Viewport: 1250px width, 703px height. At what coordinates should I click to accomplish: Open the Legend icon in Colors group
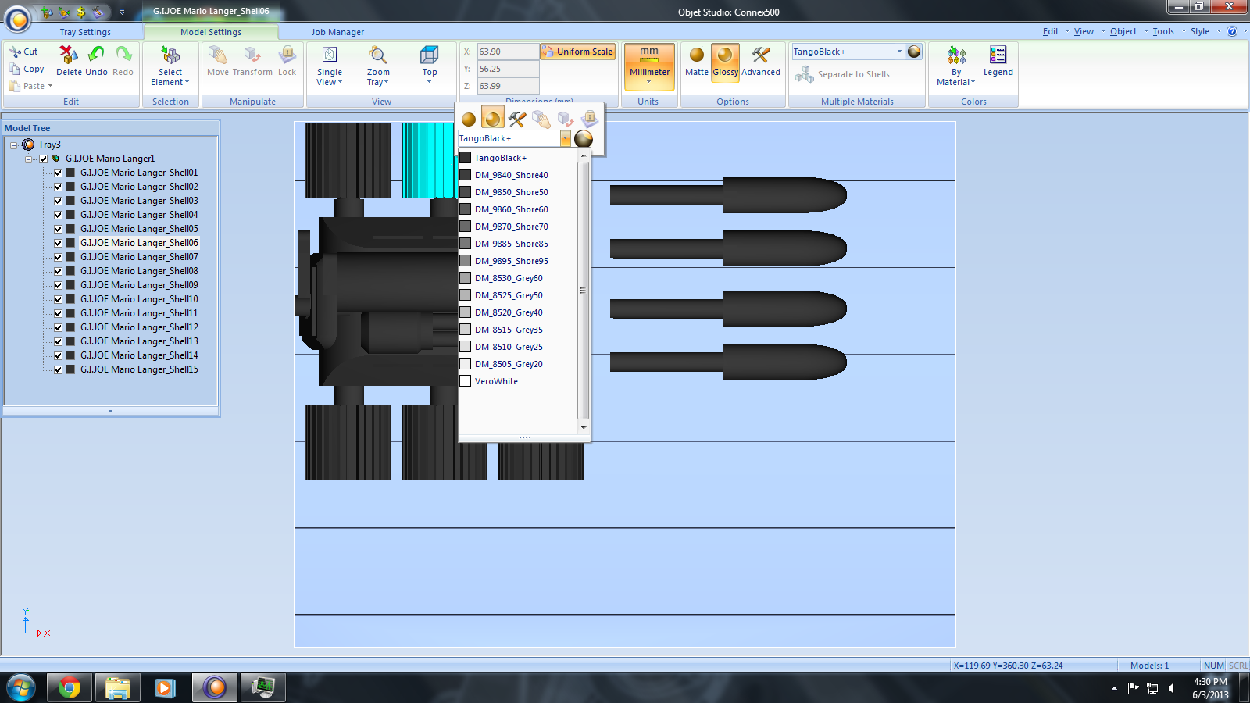click(x=998, y=55)
